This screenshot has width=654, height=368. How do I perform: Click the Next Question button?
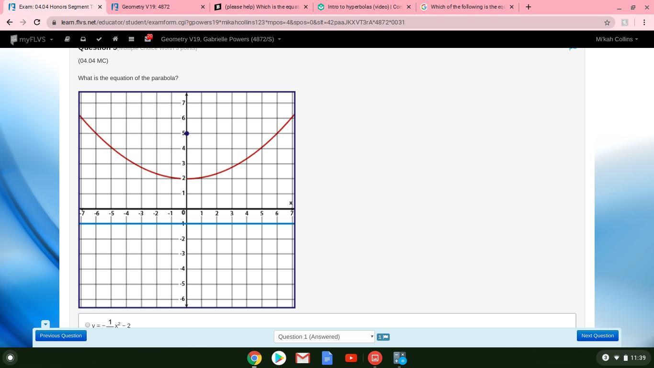[x=598, y=335]
